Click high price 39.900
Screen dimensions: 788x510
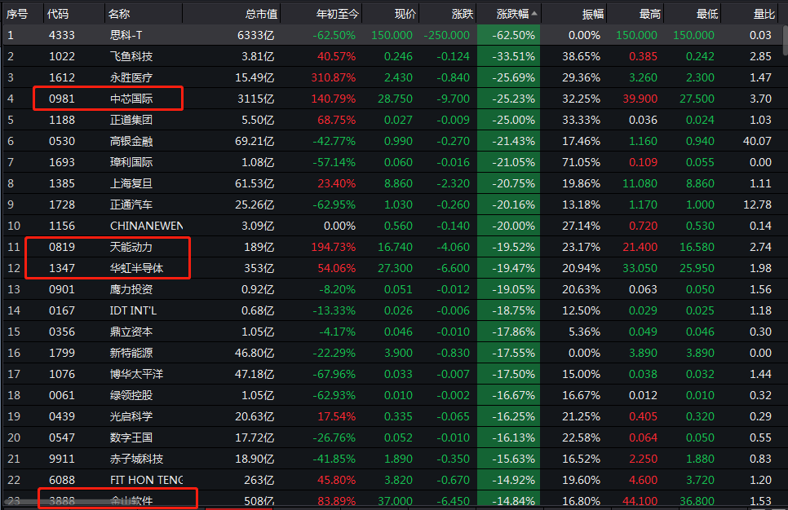tap(640, 99)
